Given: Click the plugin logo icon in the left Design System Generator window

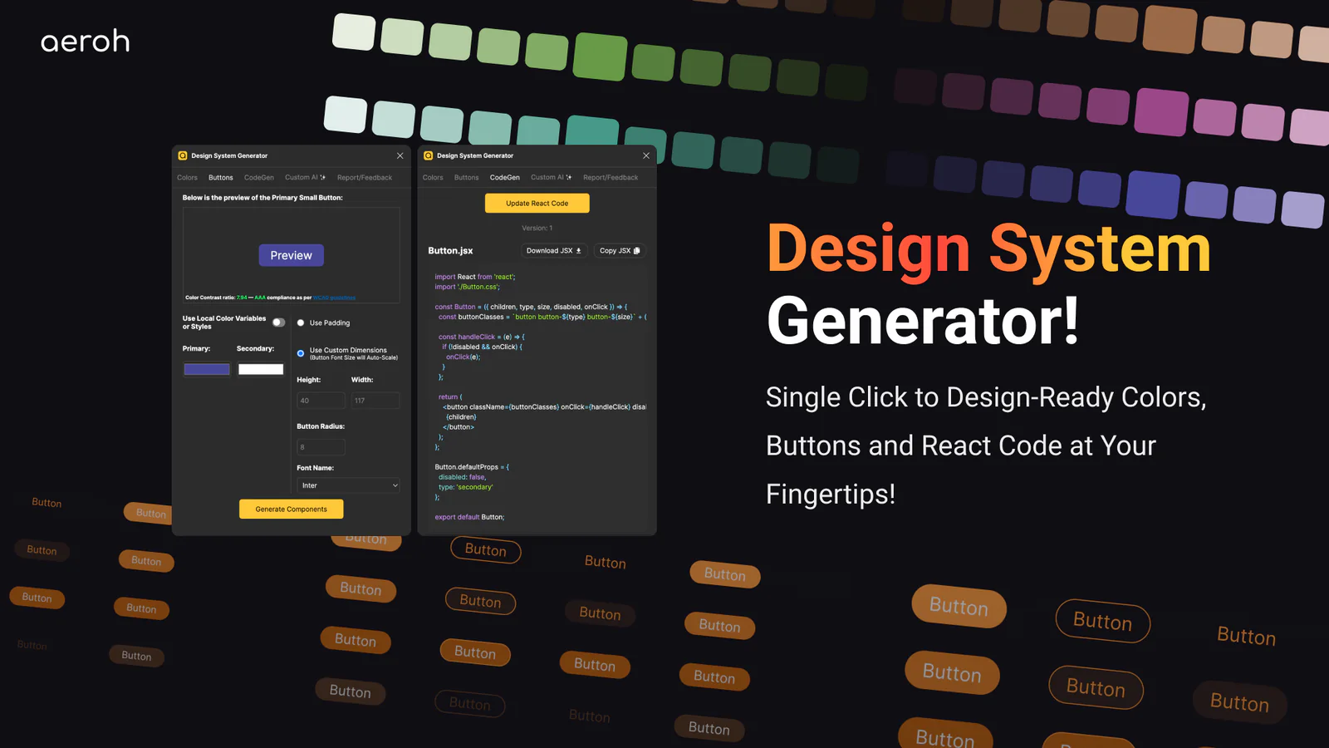Looking at the screenshot, I should coord(183,155).
